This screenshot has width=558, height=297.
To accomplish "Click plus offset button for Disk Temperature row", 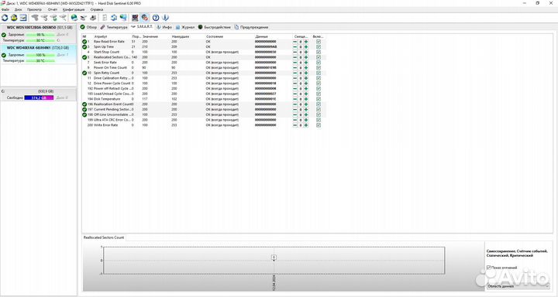I will click(x=306, y=99).
